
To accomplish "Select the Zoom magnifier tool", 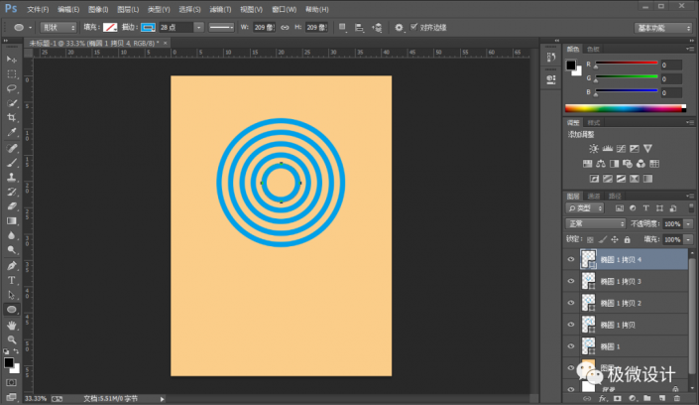I will click(12, 338).
